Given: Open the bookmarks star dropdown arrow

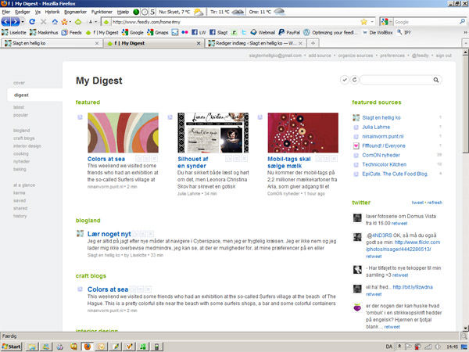Looking at the screenshot, I should point(70,22).
